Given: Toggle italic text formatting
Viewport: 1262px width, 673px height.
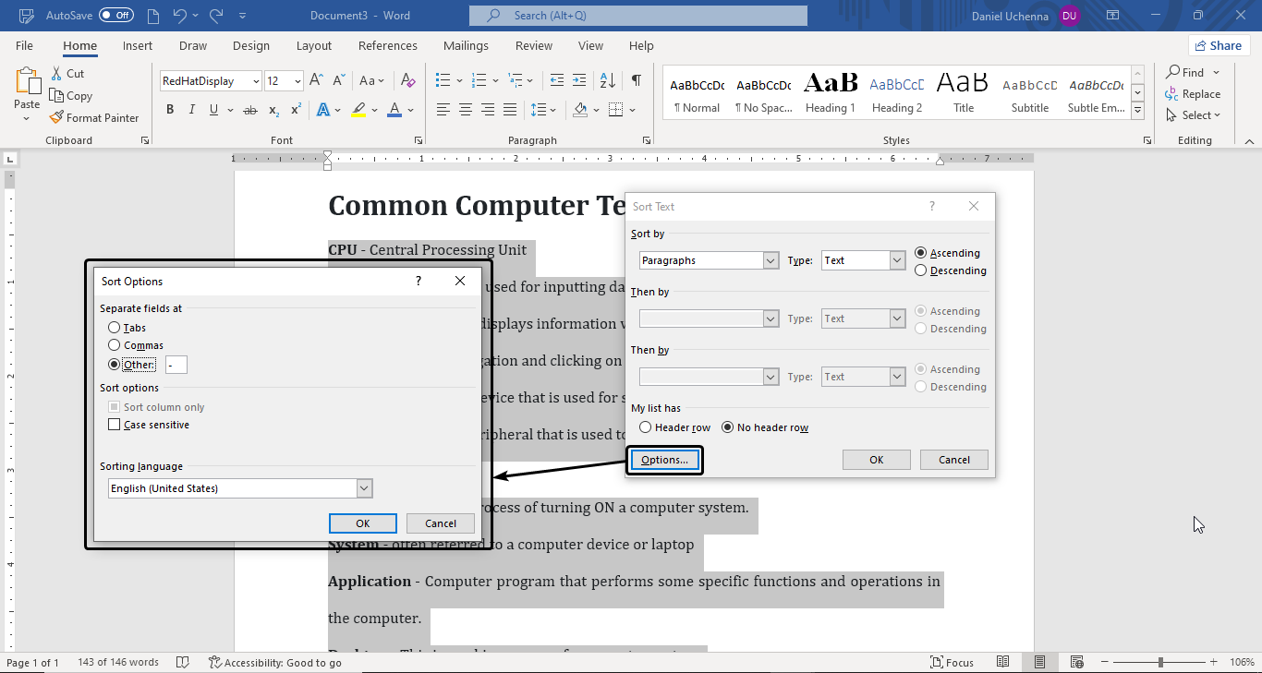Looking at the screenshot, I should [192, 110].
